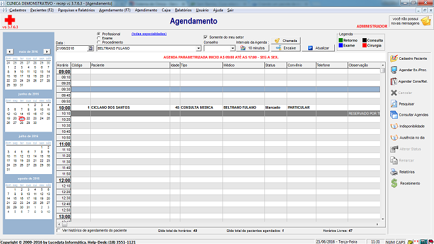Click Exame blue legend swatch
Screen dimensions: 434x244
tap(341, 45)
